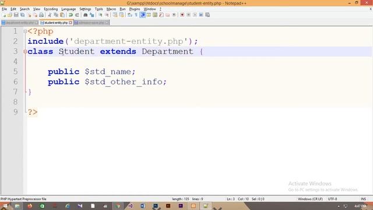Open the ? help menu
Image resolution: width=373 pixels, height=210 pixels.
(x=160, y=9)
